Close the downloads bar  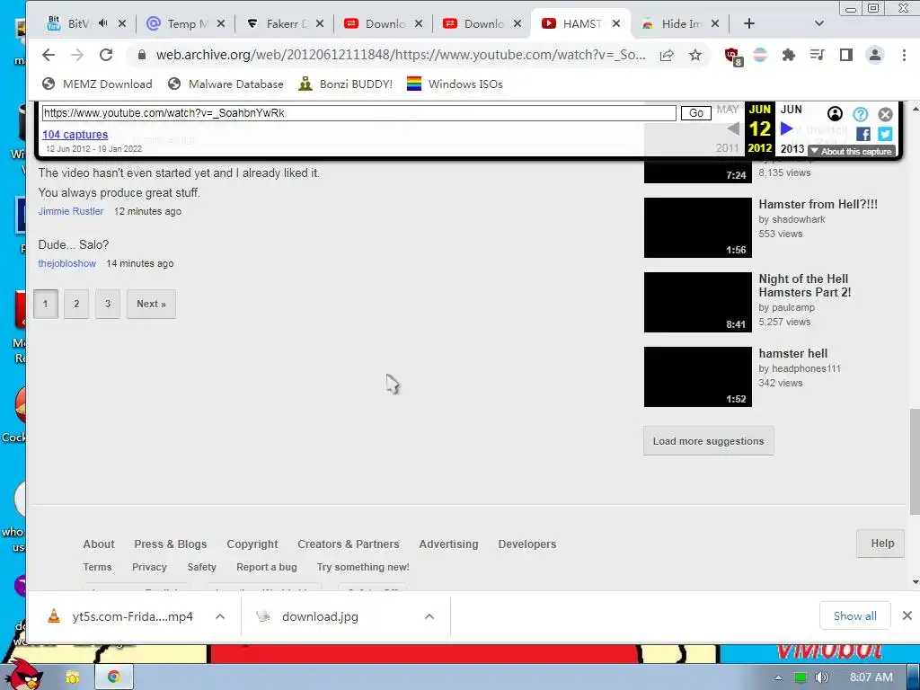(x=907, y=615)
